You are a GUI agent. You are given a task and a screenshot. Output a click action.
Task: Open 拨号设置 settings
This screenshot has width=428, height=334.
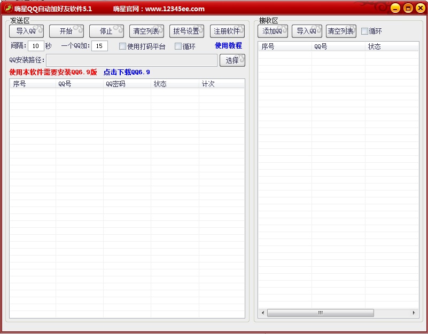point(186,31)
